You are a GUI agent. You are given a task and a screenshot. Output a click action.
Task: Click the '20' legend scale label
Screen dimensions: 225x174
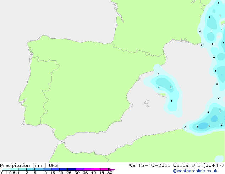pyautogui.click(x=61, y=173)
